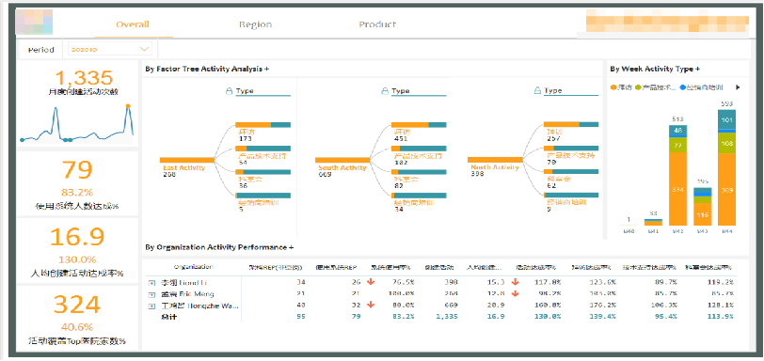Select the Overall tab

click(x=133, y=24)
